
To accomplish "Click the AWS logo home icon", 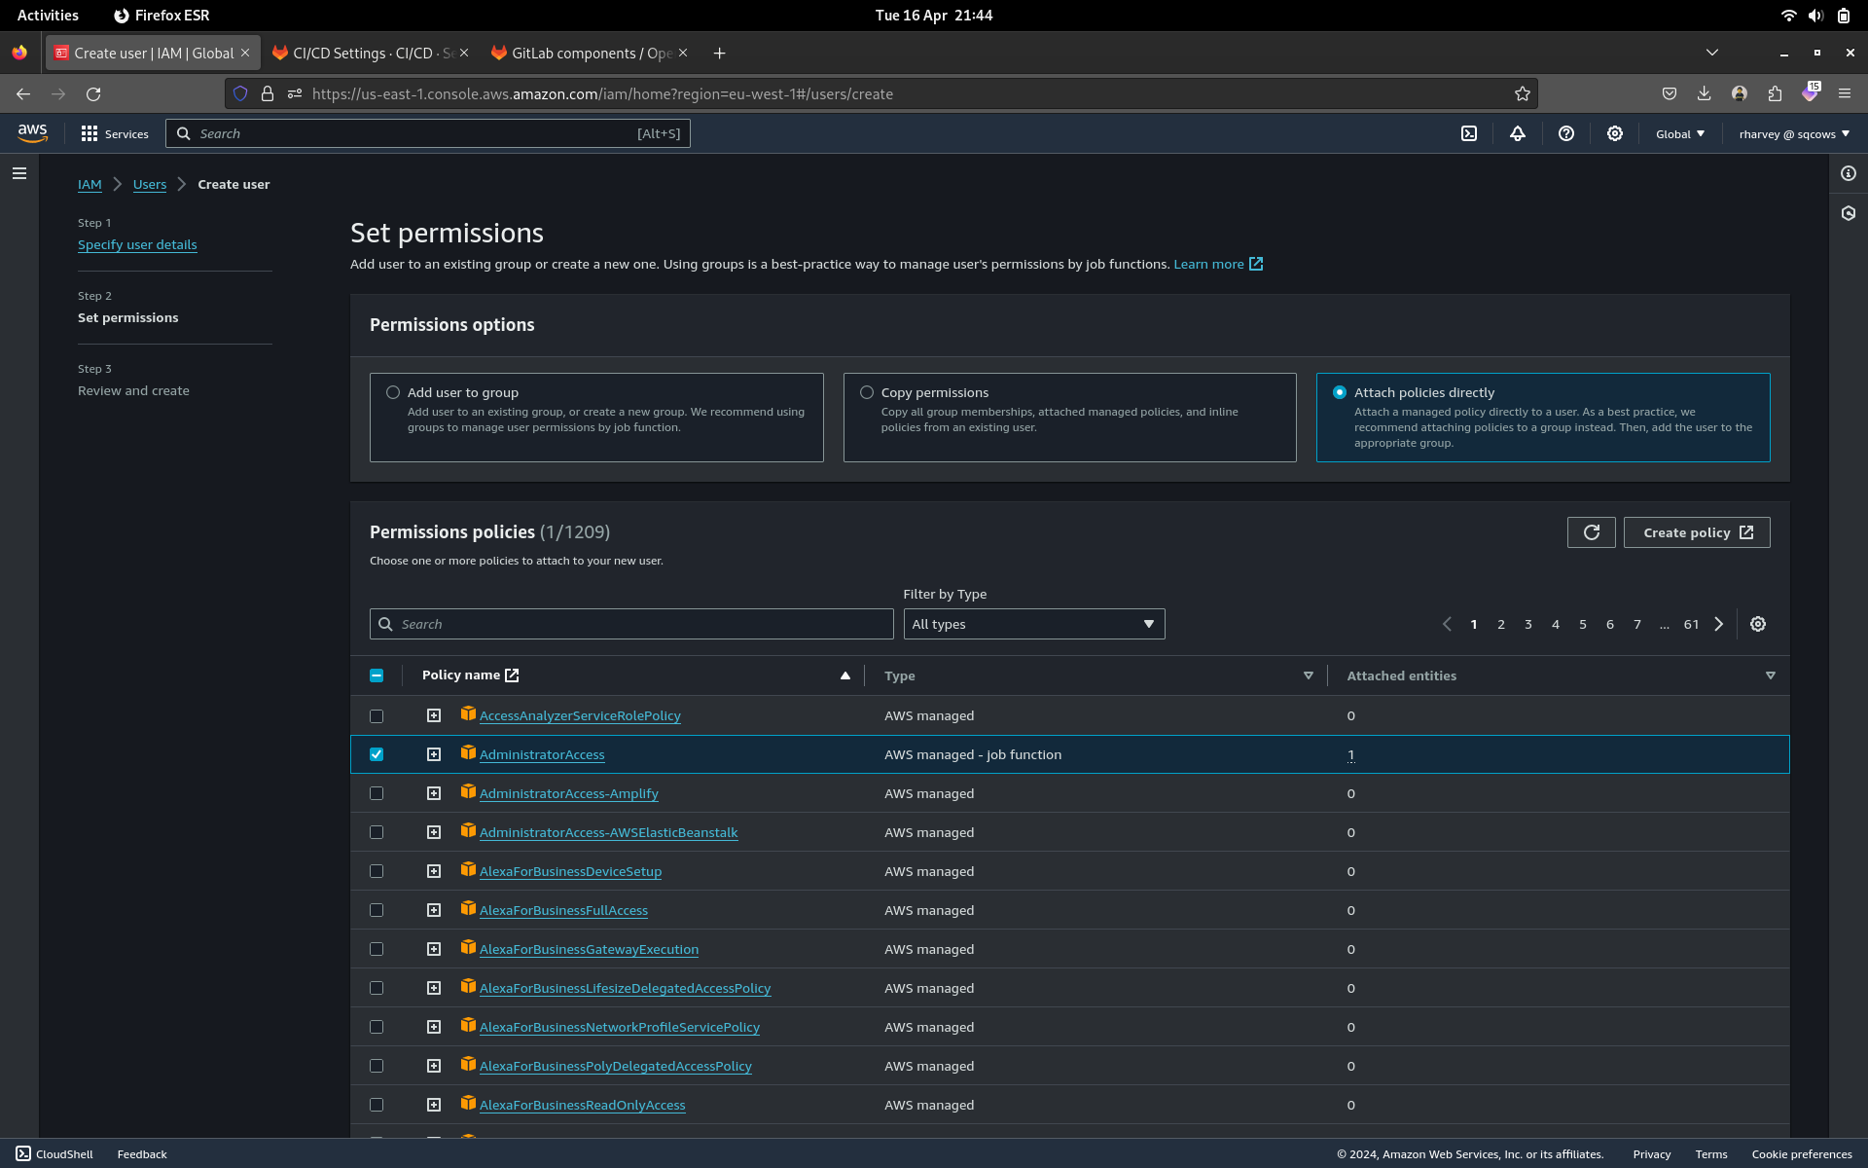I will [x=32, y=133].
